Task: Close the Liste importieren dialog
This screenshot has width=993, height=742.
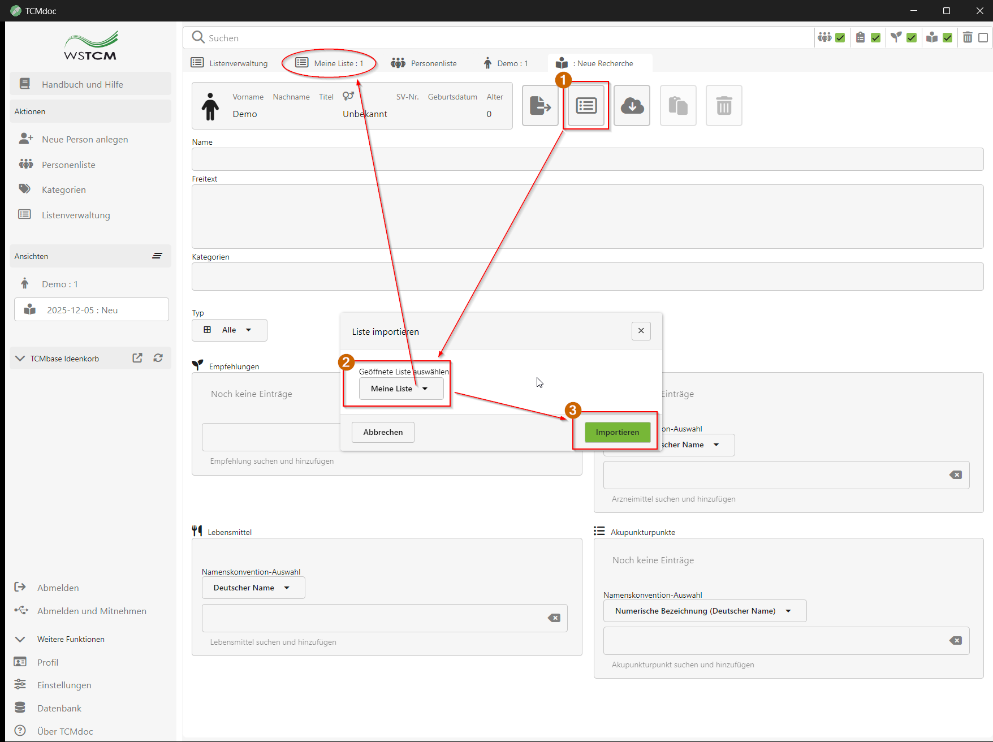Action: [641, 331]
